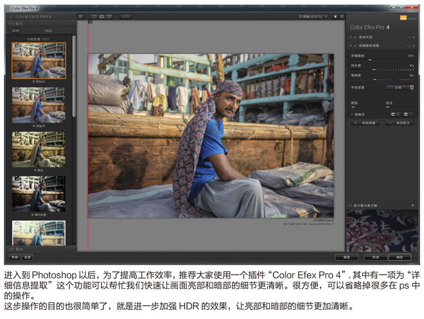This screenshot has width=424, height=319.
Task: Open the tonal contrast method dropdown
Action: 400,87
